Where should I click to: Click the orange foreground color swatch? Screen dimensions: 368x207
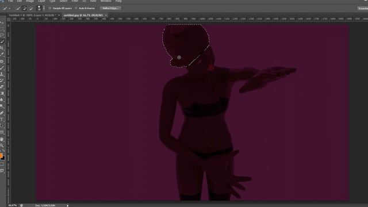pyautogui.click(x=1, y=155)
